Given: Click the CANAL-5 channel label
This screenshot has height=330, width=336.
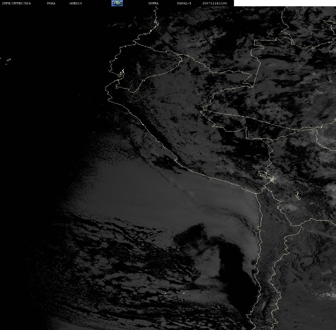Looking at the screenshot, I should tap(184, 3).
